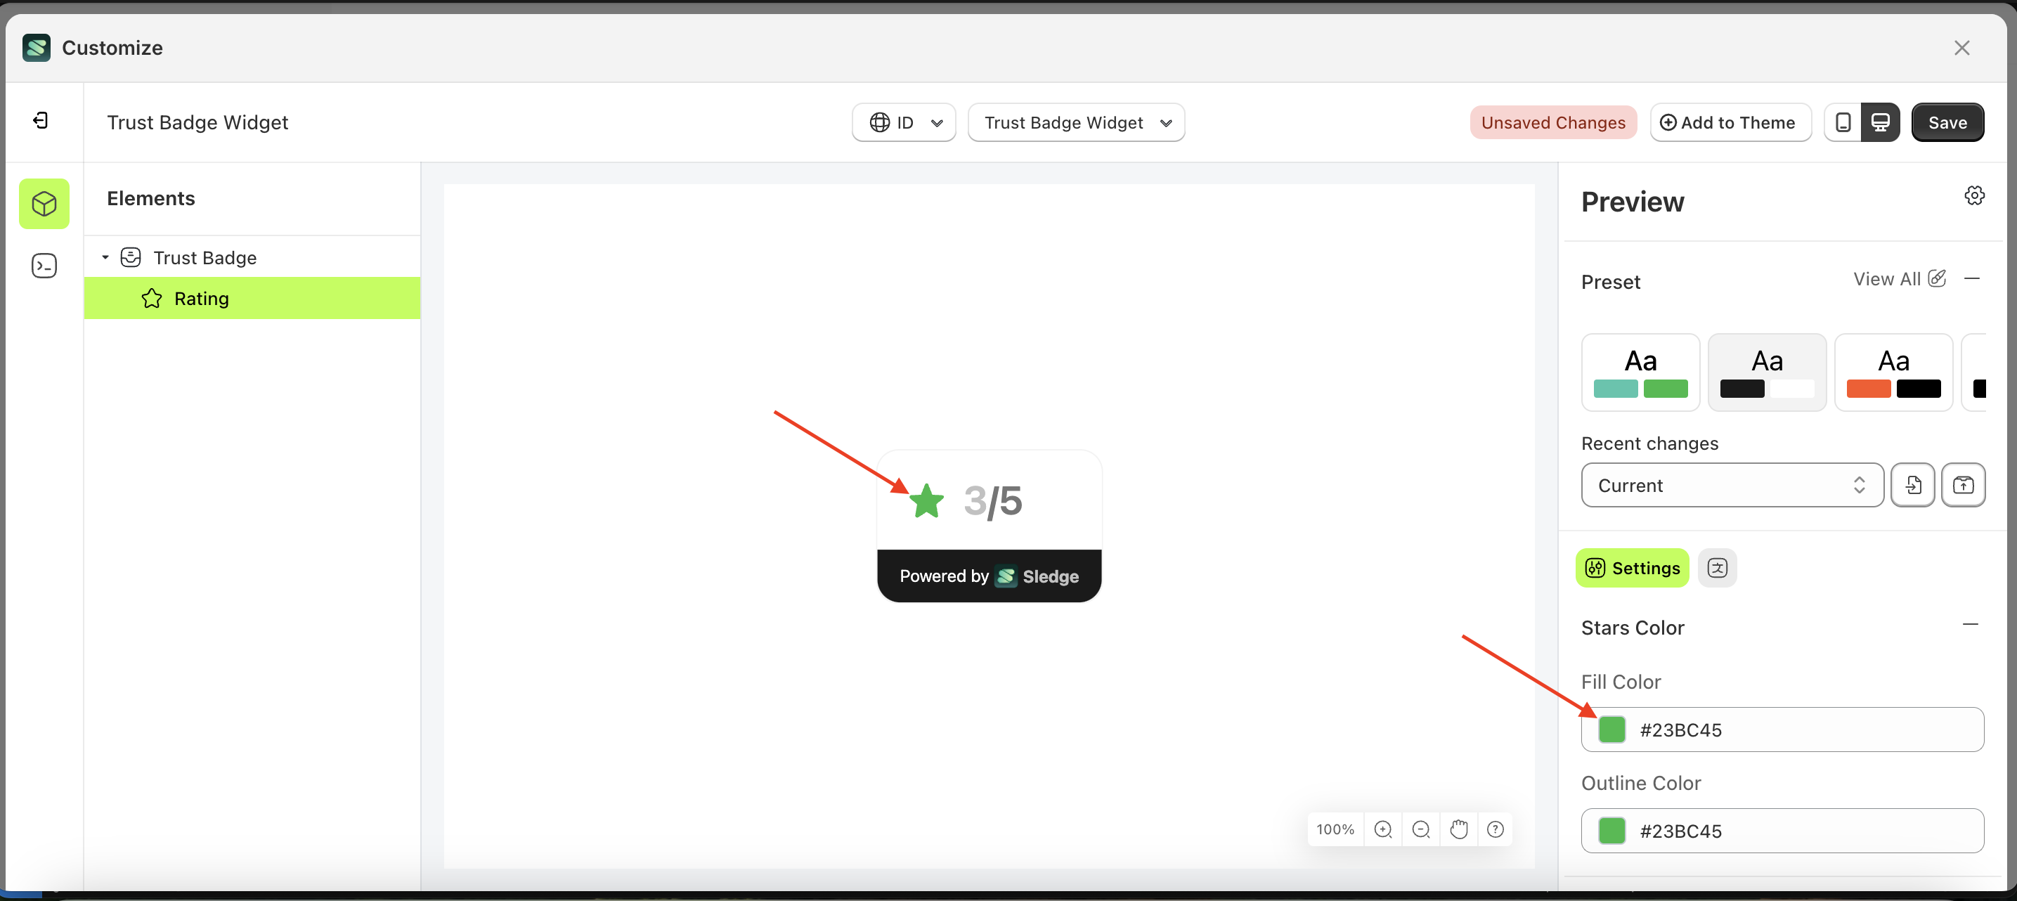Toggle the Settings view in Preview panel
The image size is (2017, 901).
point(1632,568)
